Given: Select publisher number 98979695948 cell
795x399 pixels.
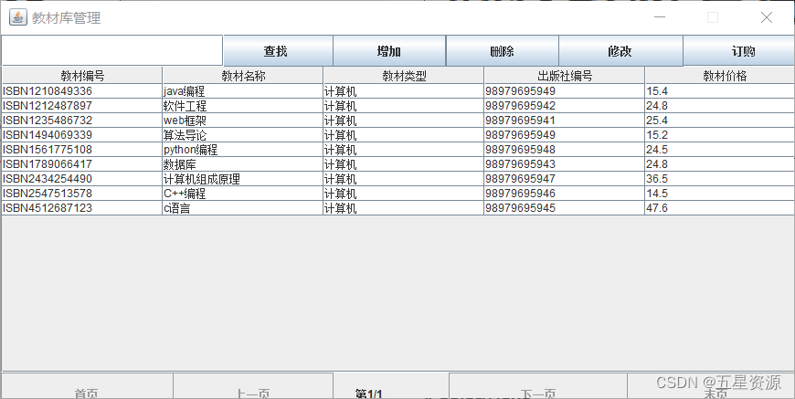Looking at the screenshot, I should pyautogui.click(x=565, y=150).
